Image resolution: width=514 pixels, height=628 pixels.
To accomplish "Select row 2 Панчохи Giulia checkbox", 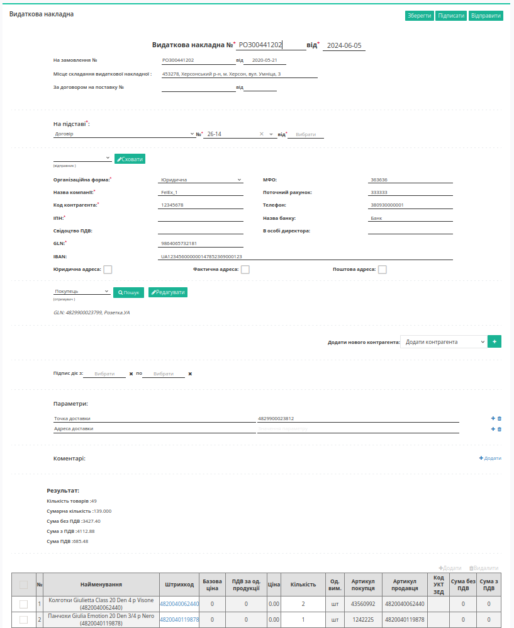I will [24, 620].
